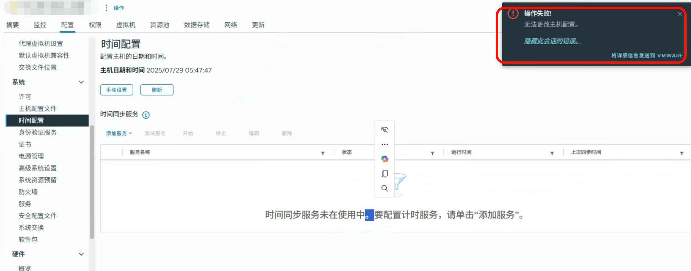Click the 刷新 button

157,90
